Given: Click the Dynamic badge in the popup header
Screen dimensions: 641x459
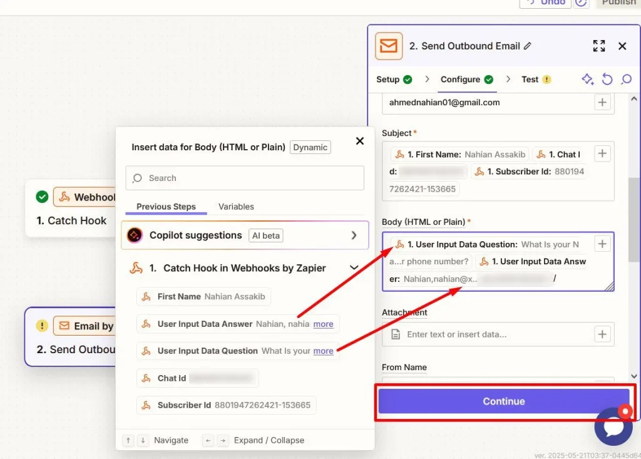Looking at the screenshot, I should pos(310,147).
